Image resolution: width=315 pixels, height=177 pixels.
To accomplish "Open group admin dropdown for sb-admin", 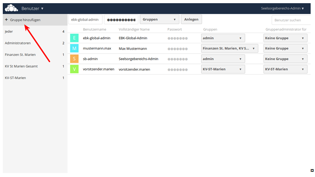I will coord(285,59).
